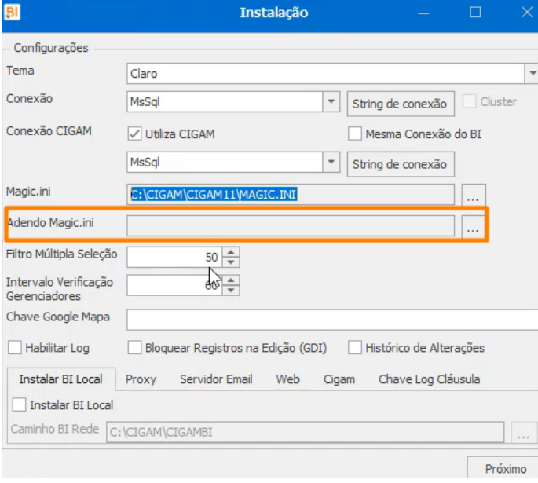Increase Intervalo Verificação Gerenciadores value
Viewport: 538px width, 483px height.
click(x=231, y=280)
